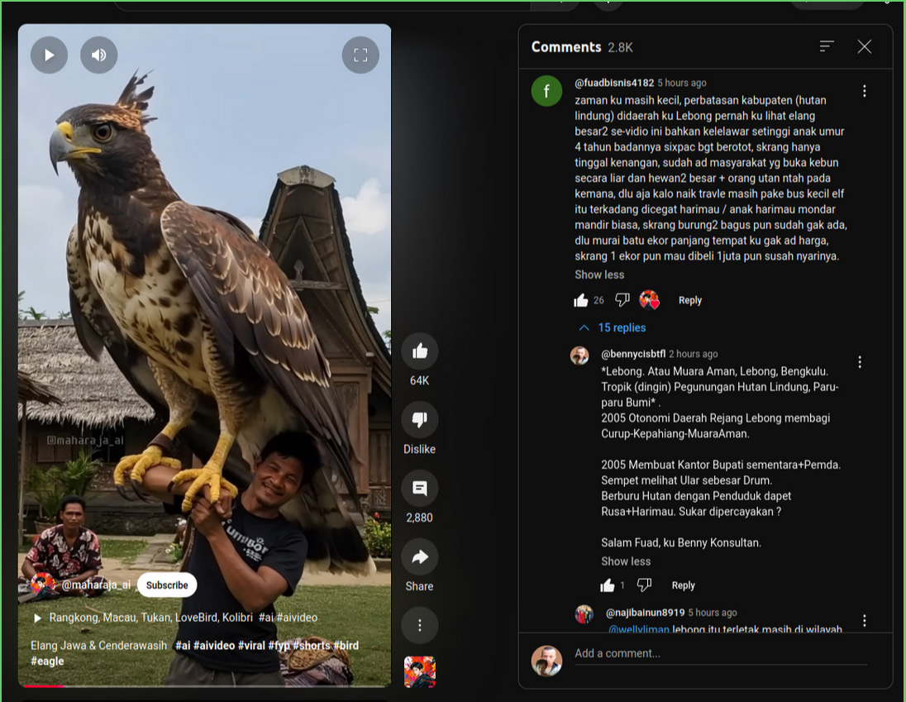Open the sound source thumbnail below options
The image size is (906, 702).
(419, 672)
